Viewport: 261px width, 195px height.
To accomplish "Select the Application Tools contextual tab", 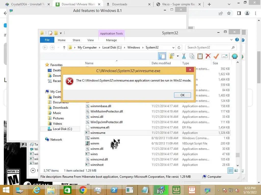I will (x=111, y=34).
